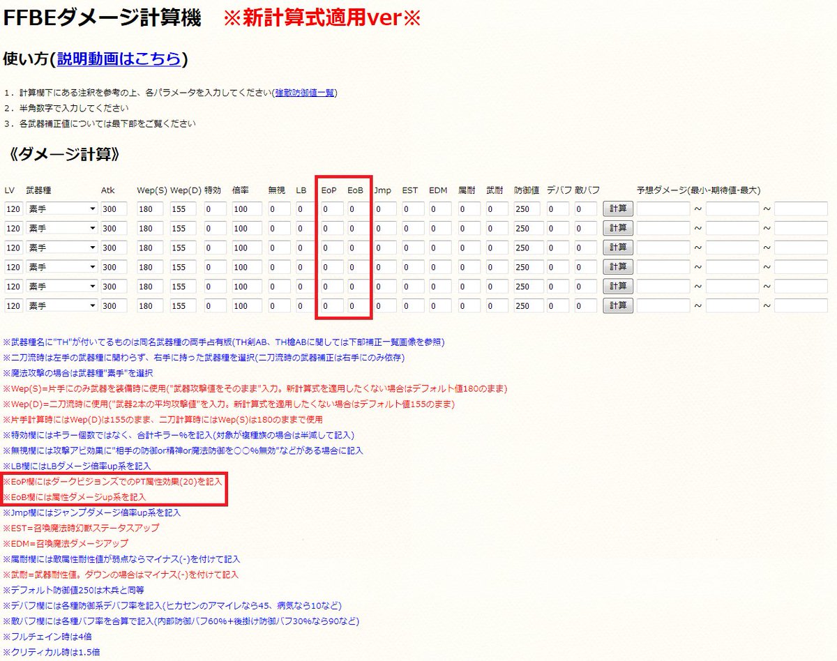Image resolution: width=837 pixels, height=661 pixels.
Task: Focus the Atk field in the first row
Action: (x=114, y=208)
